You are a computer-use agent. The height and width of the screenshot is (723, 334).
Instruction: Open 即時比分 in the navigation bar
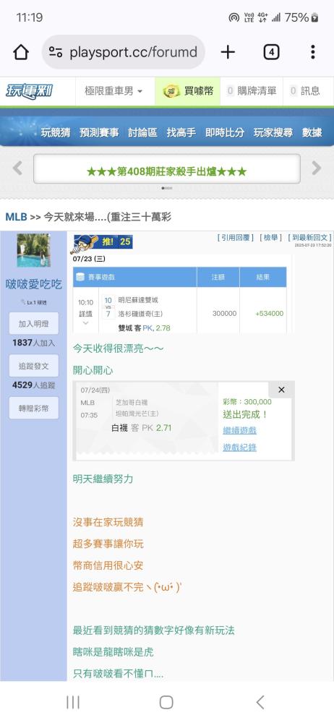pos(225,133)
